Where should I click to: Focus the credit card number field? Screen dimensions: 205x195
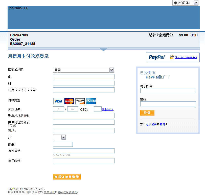point(84,90)
